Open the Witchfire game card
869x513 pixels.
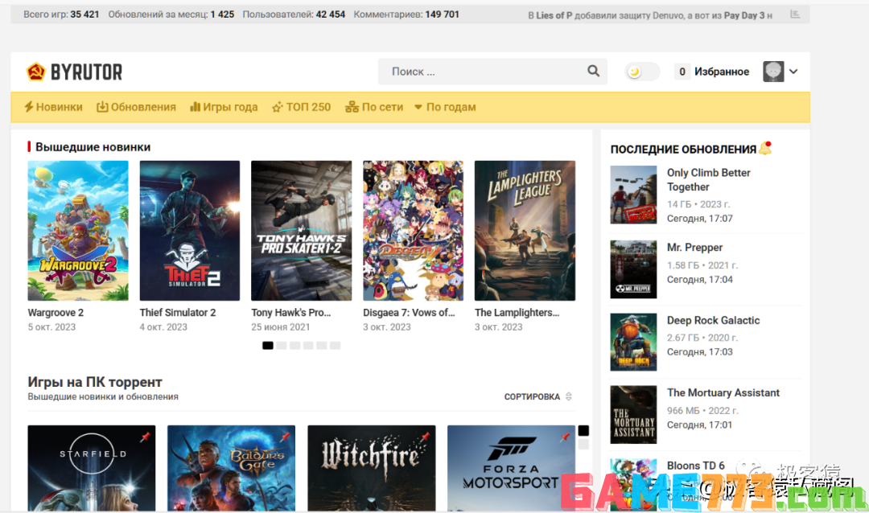click(x=371, y=468)
